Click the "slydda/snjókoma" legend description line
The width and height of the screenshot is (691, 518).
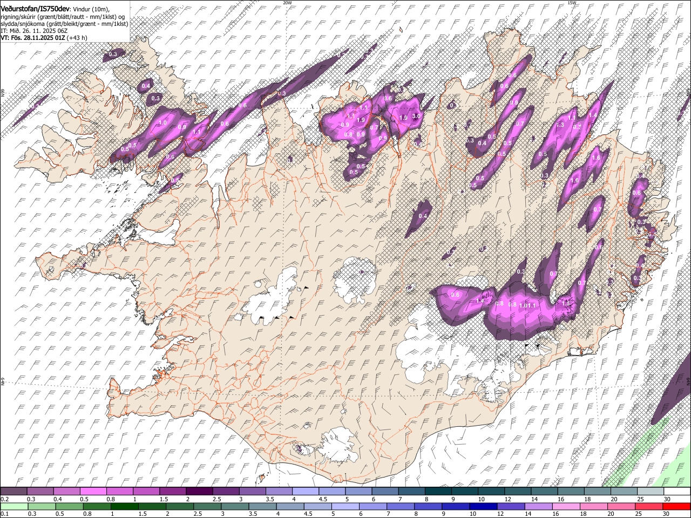64,24
